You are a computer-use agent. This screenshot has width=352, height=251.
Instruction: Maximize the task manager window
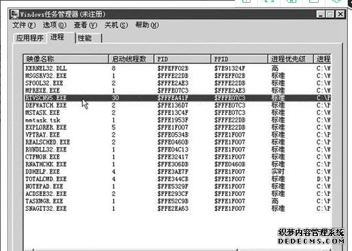330,14
